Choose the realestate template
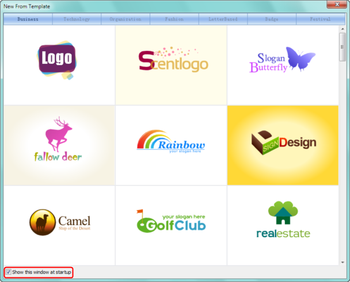 283,225
